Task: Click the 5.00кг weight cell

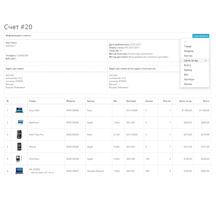Action: (117, 159)
